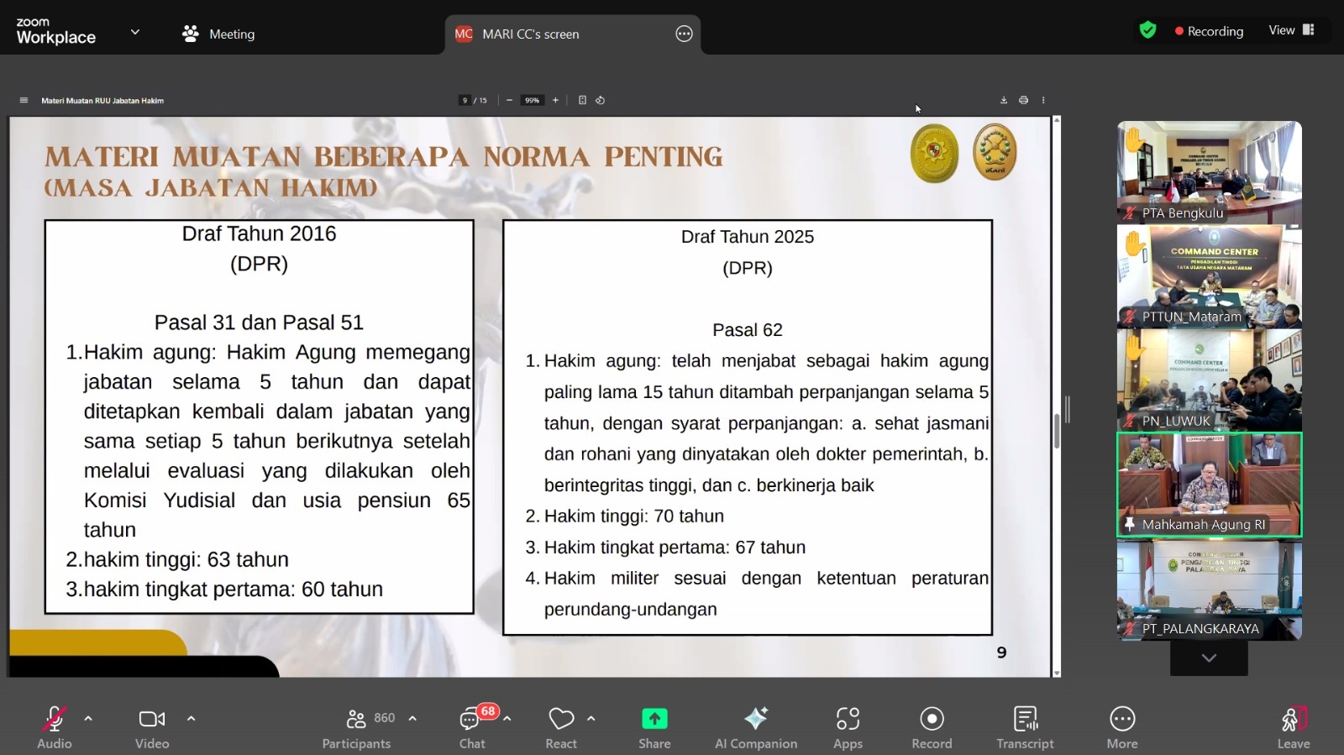Click the Pasal 62 text
The width and height of the screenshot is (1344, 755).
point(748,330)
